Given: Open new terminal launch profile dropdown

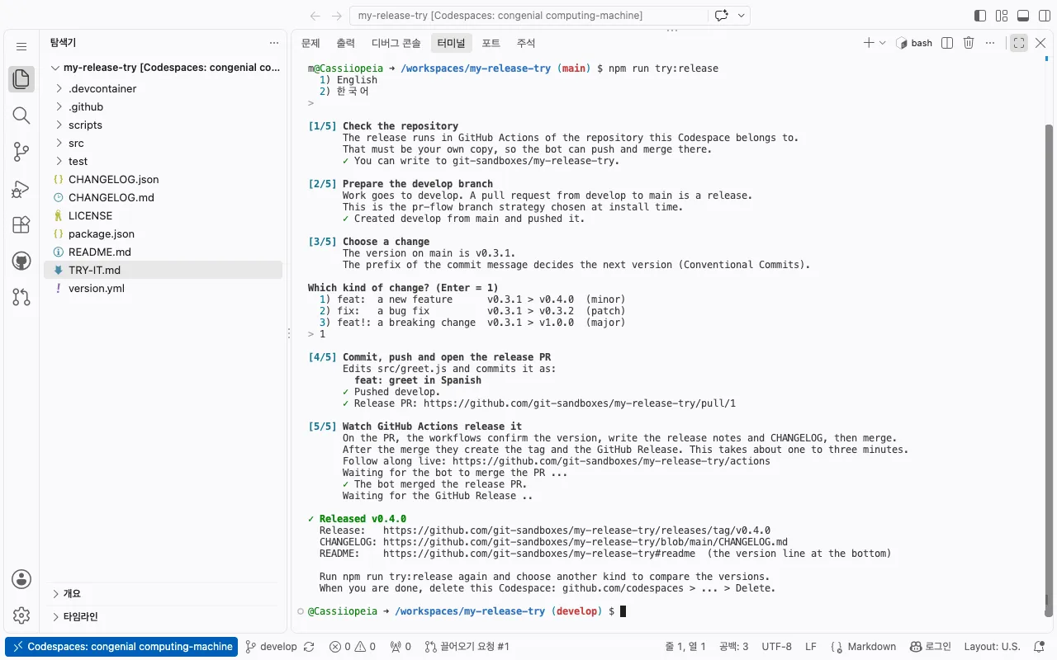Looking at the screenshot, I should (x=883, y=43).
